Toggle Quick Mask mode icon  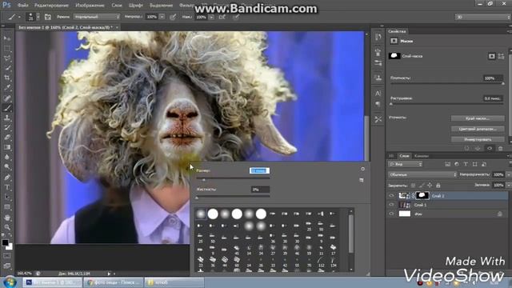pyautogui.click(x=7, y=256)
